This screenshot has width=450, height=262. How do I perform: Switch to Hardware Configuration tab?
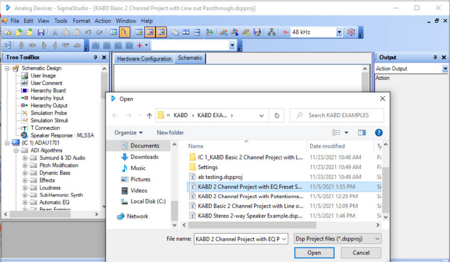click(144, 58)
